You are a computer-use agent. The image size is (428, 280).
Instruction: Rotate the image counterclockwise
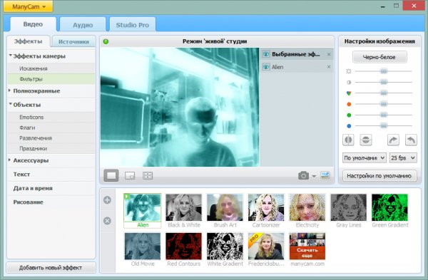coord(411,140)
